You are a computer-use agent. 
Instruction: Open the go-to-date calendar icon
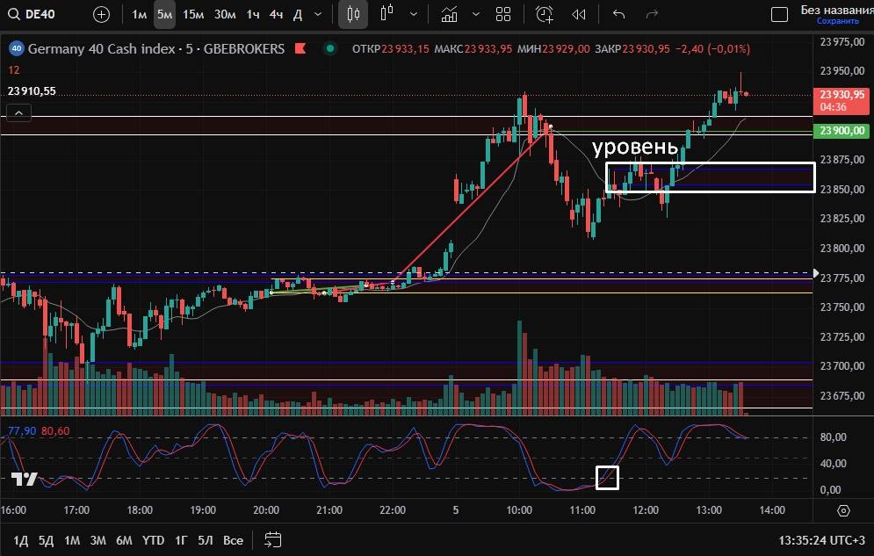273,539
